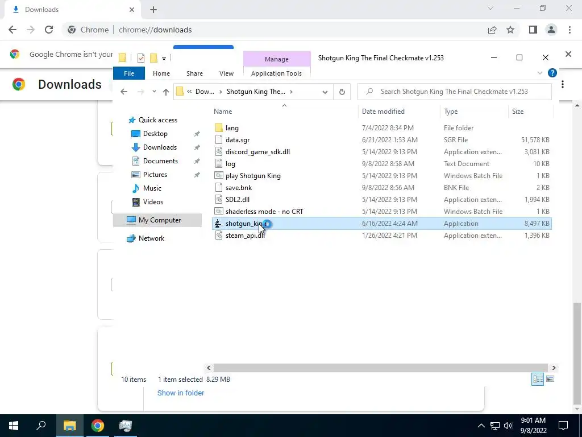This screenshot has width=582, height=437.
Task: Open the third taskbar application
Action: [x=126, y=426]
